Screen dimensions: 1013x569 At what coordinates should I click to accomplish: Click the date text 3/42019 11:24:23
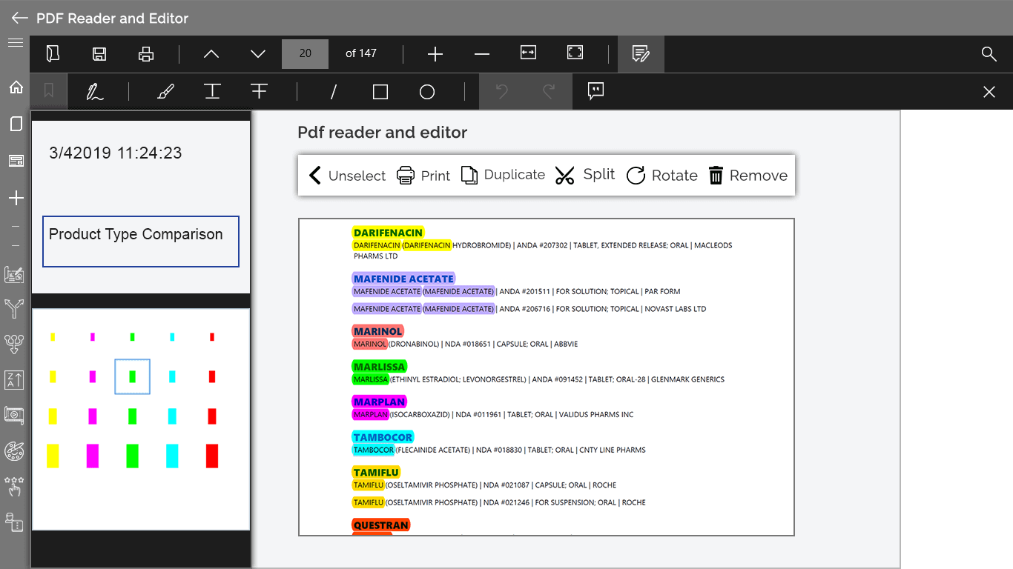click(x=116, y=153)
